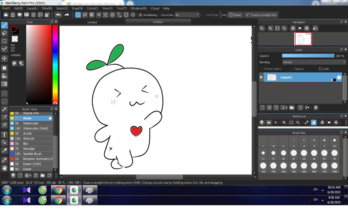Enable the radial snap

coord(105,15)
